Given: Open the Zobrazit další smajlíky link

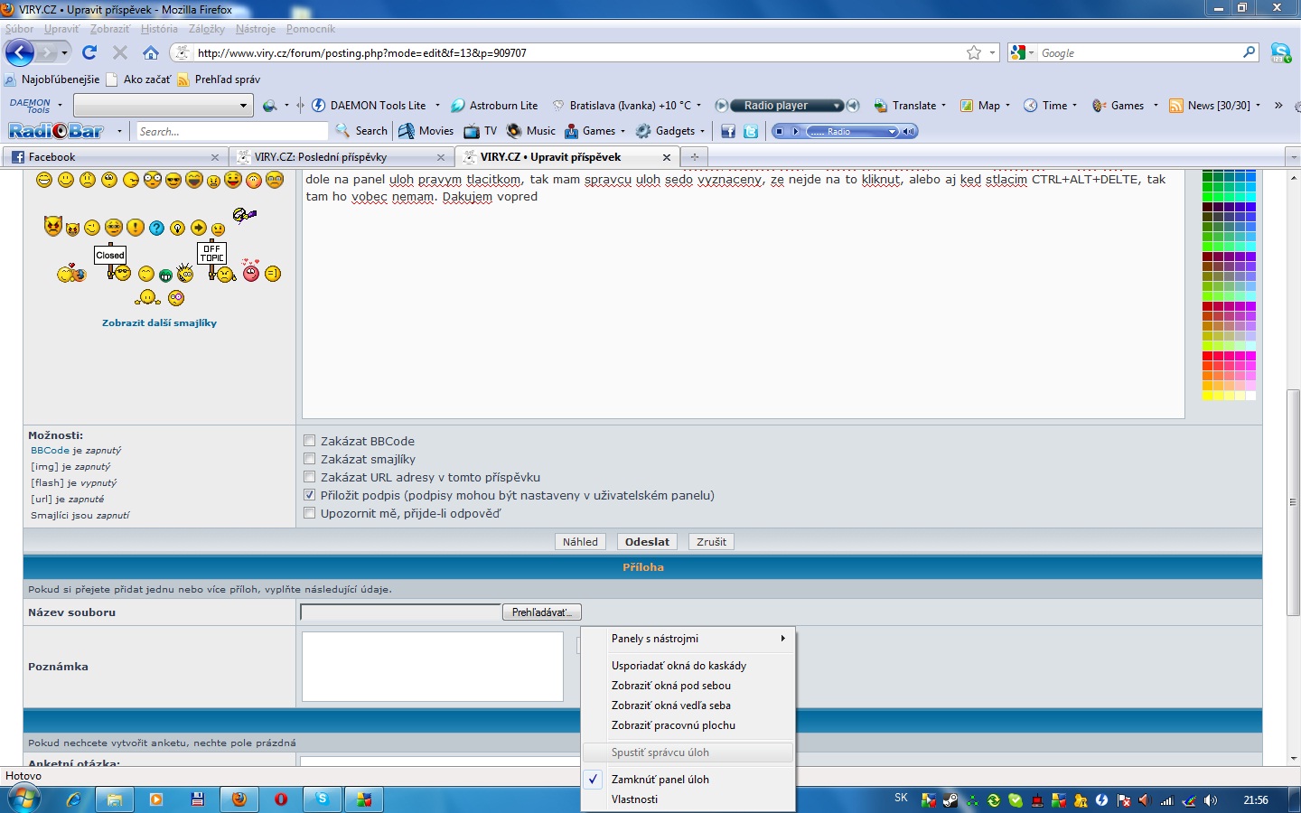Looking at the screenshot, I should (159, 322).
